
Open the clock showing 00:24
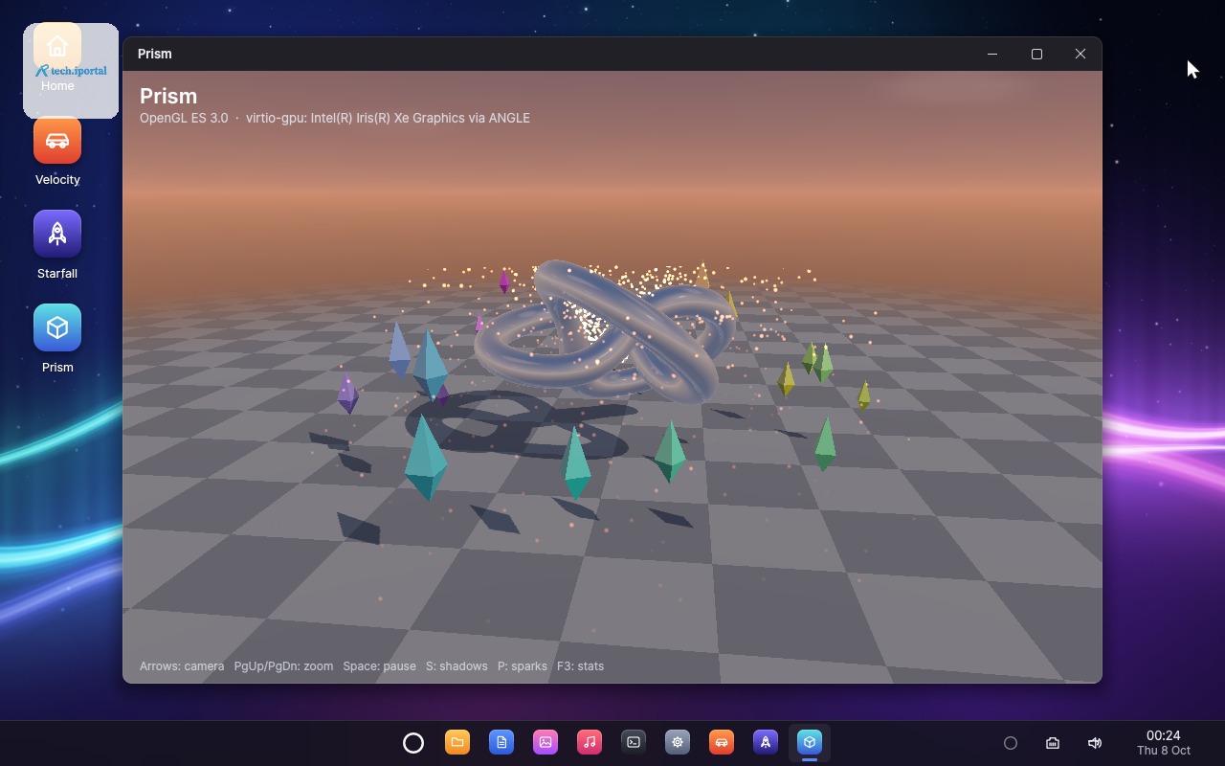pyautogui.click(x=1164, y=743)
